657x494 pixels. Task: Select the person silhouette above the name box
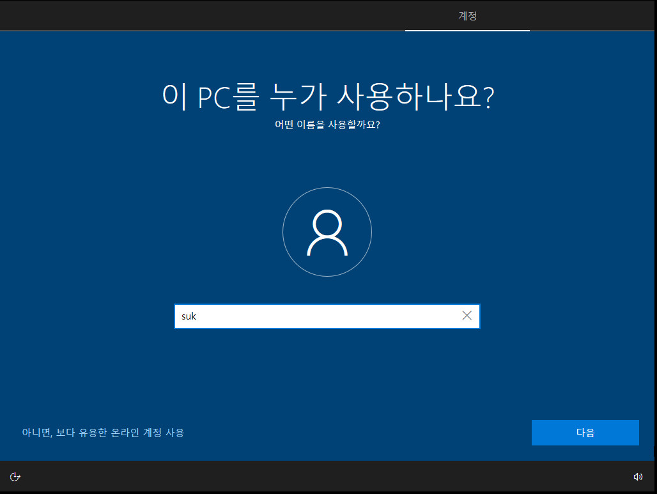coord(327,231)
